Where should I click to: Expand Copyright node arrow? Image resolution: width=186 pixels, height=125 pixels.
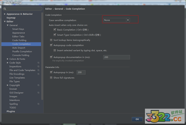click(8, 85)
